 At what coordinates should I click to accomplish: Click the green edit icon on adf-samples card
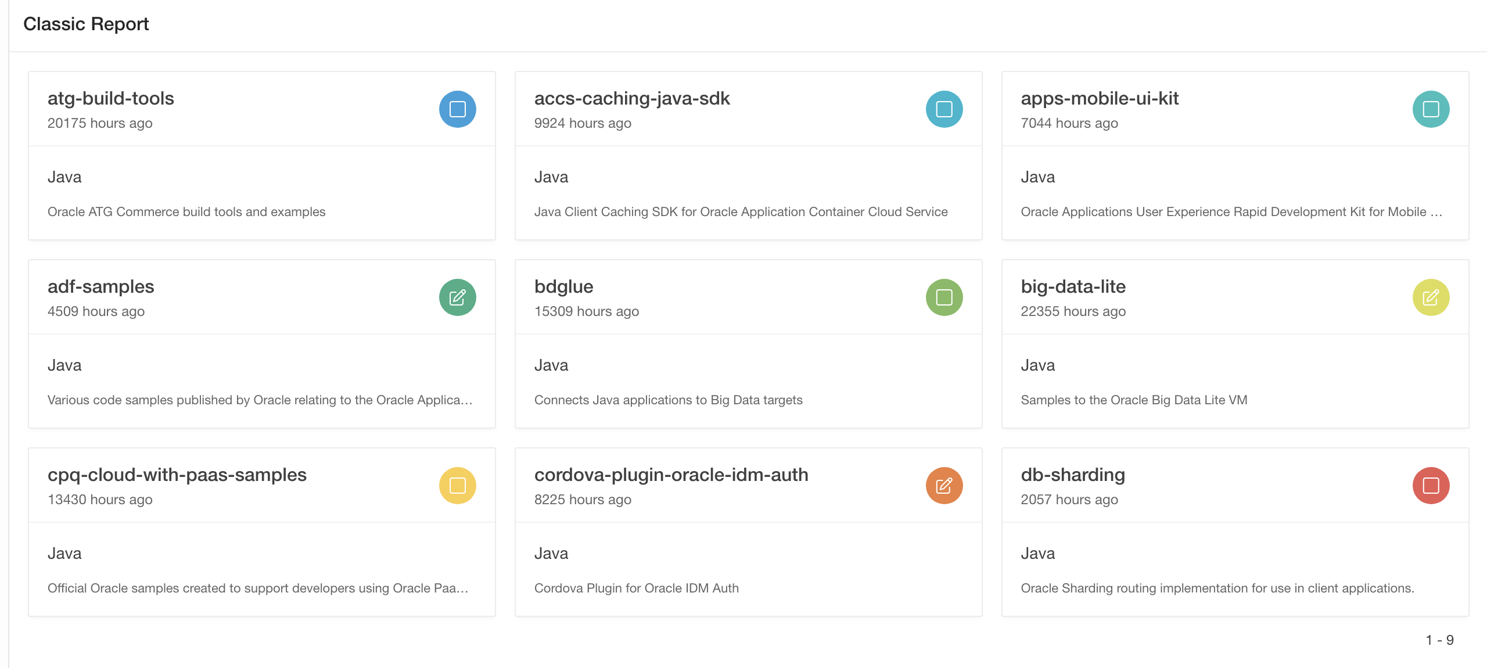click(457, 297)
